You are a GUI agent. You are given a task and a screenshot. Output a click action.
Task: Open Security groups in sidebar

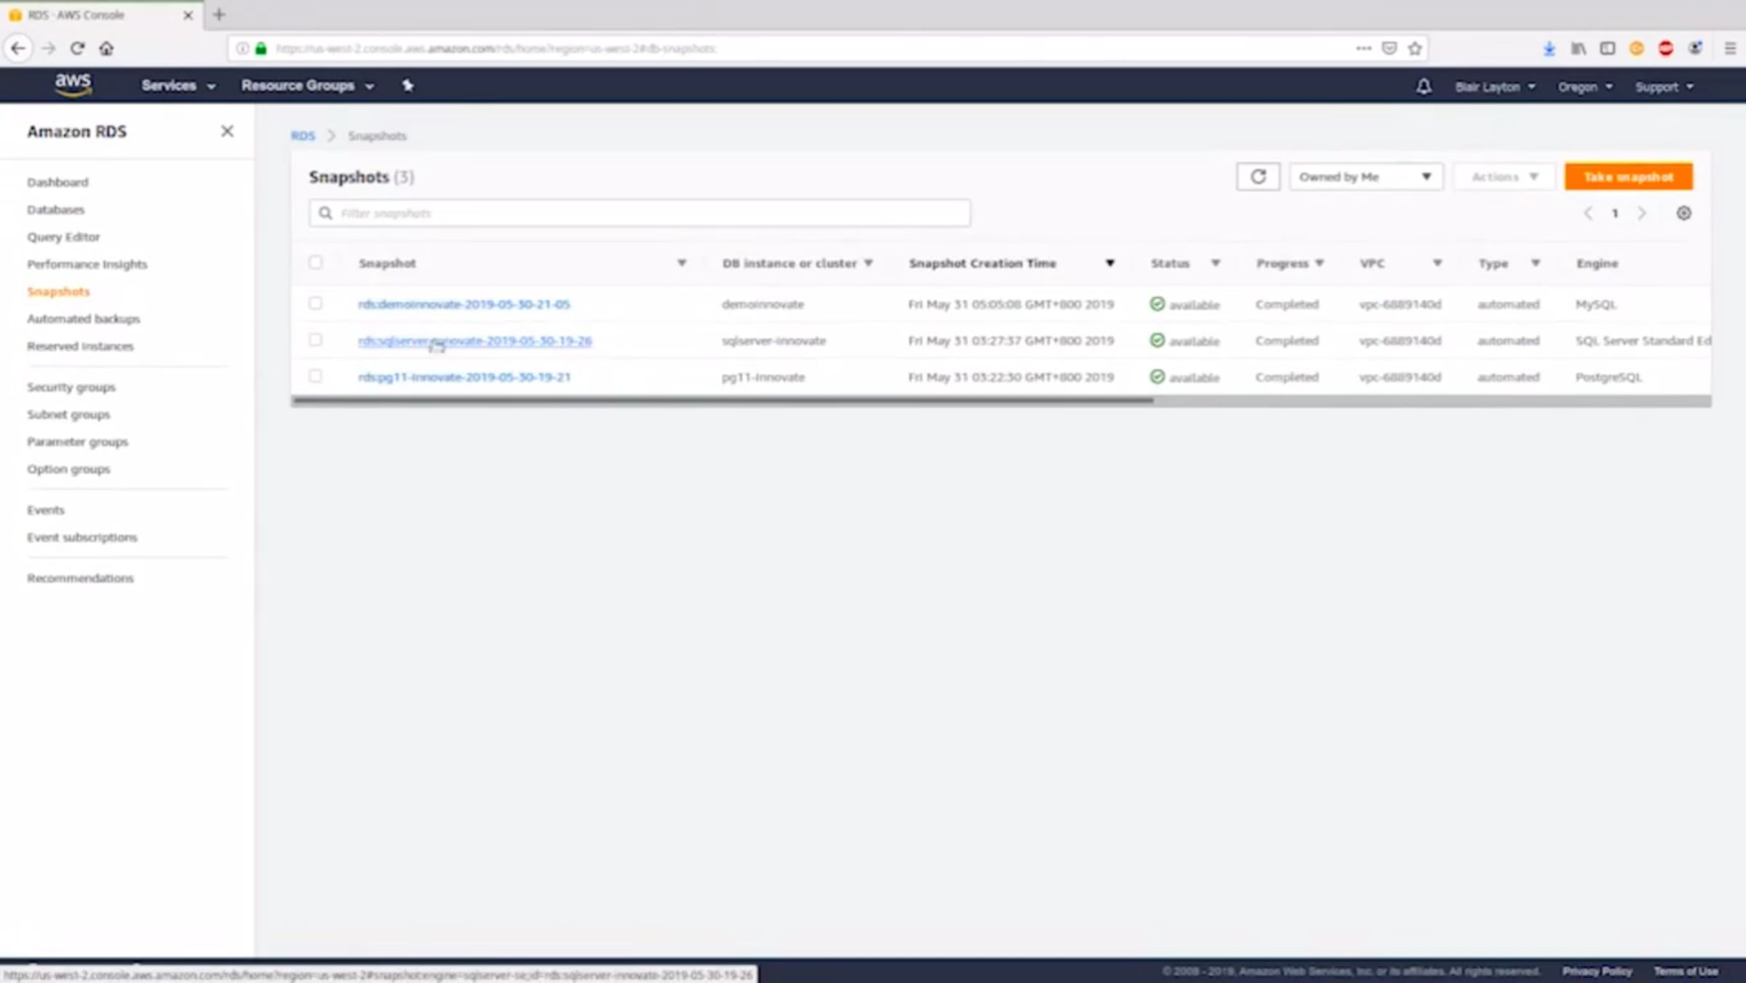tap(71, 387)
